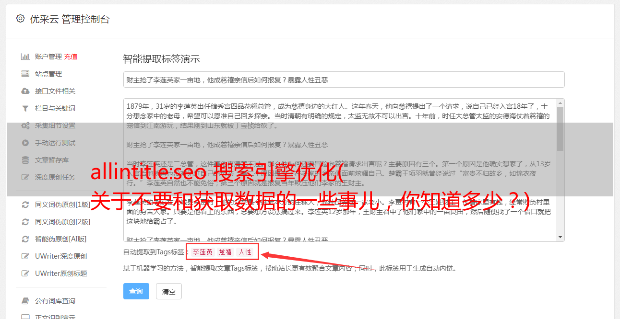Click the 清空 clear button
This screenshot has width=620, height=319.
(x=169, y=291)
